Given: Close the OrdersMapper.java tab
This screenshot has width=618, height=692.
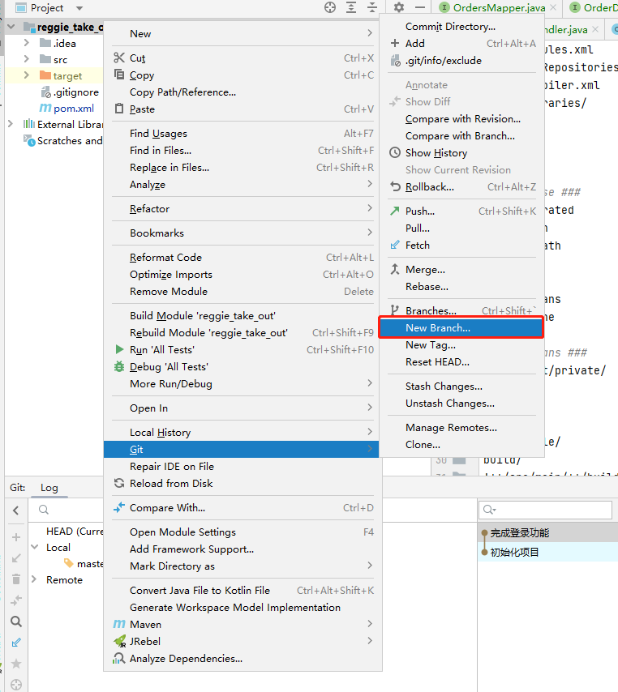Looking at the screenshot, I should 553,7.
